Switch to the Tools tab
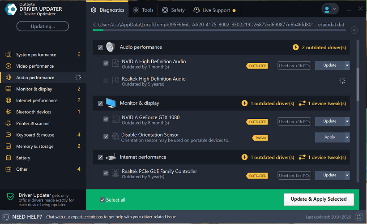367x224 pixels. tap(143, 10)
